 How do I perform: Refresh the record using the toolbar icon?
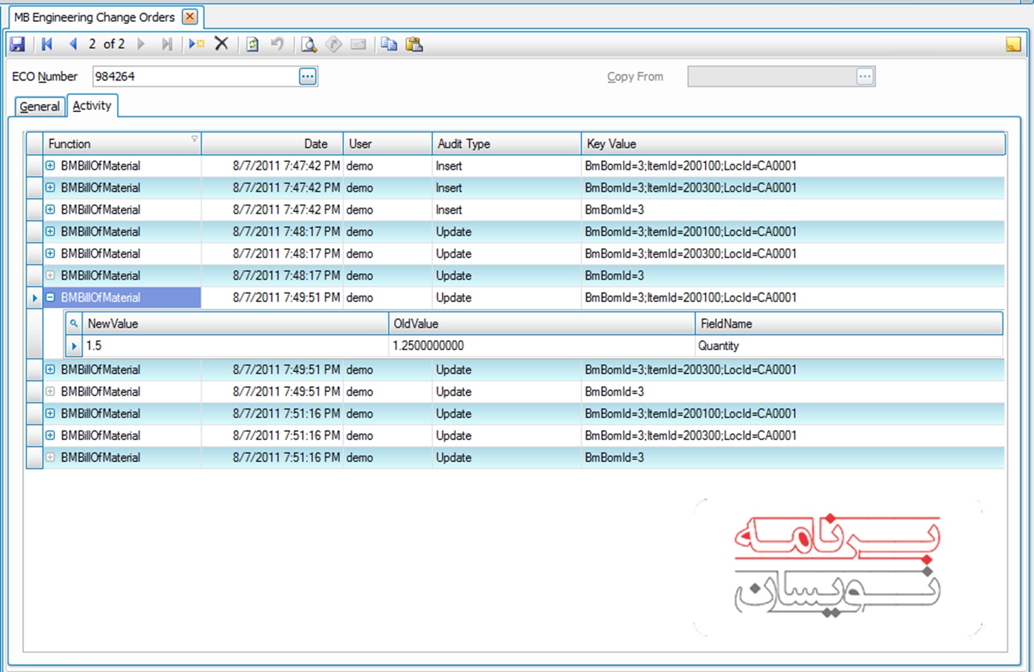pyautogui.click(x=253, y=45)
